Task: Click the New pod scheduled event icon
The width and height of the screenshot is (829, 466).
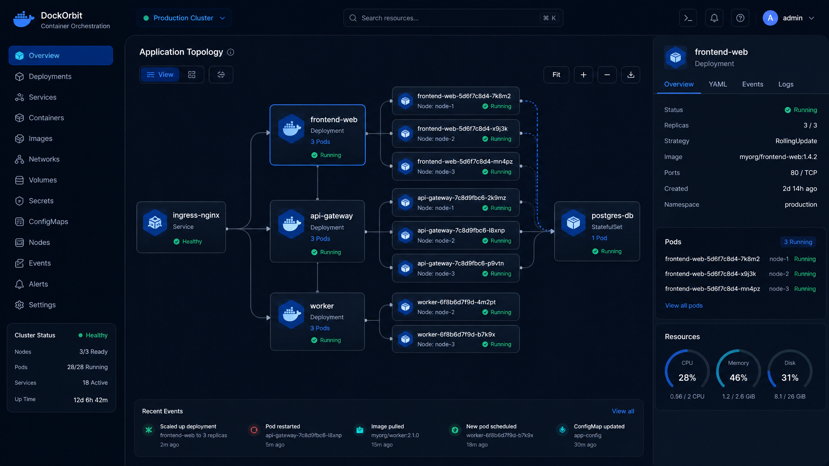Action: 455,430
